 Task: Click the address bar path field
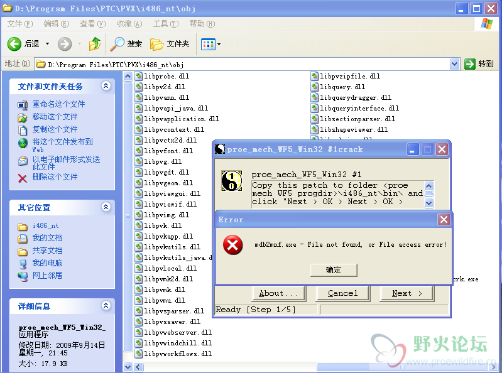pos(242,64)
